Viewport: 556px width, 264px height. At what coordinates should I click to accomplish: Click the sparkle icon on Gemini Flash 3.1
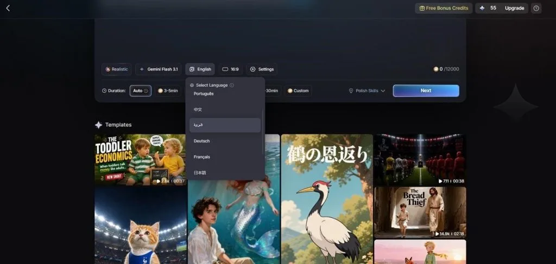(x=142, y=69)
